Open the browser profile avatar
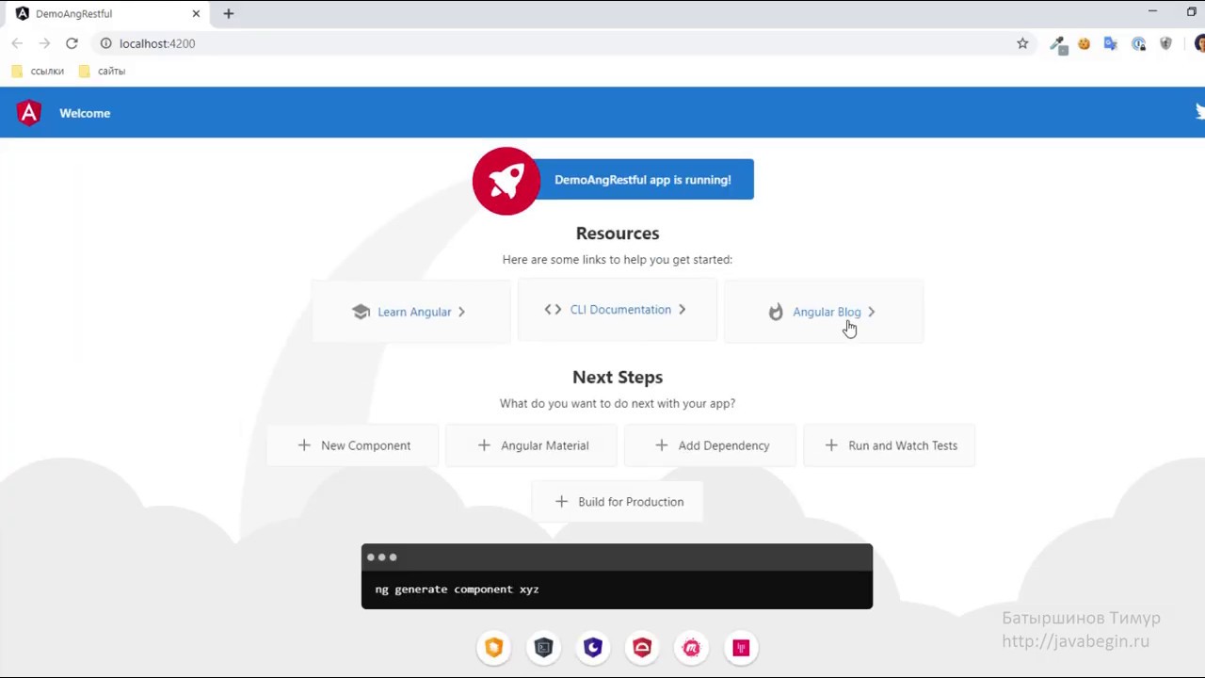Image resolution: width=1205 pixels, height=678 pixels. point(1199,43)
